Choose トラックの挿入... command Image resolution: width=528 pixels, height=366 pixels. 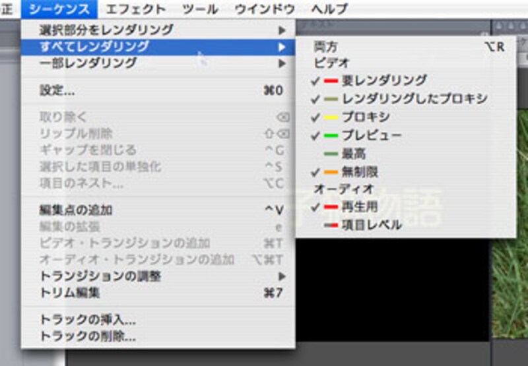(158, 320)
